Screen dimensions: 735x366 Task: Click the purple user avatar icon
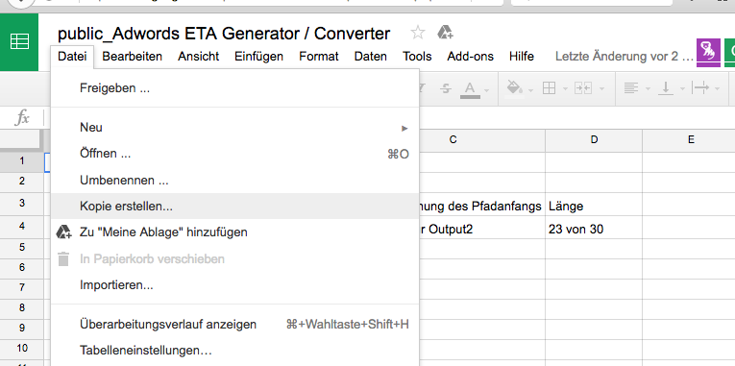(708, 53)
